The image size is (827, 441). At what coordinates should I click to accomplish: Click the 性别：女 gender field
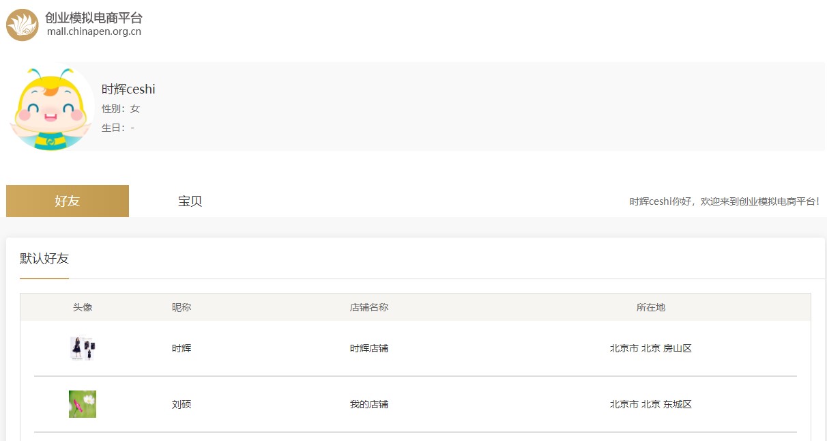coord(121,109)
